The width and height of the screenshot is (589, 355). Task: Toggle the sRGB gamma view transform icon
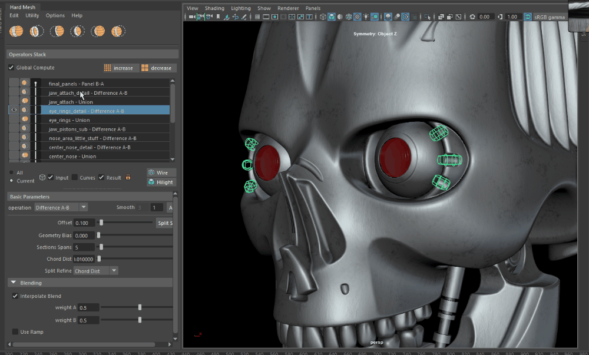pyautogui.click(x=528, y=17)
